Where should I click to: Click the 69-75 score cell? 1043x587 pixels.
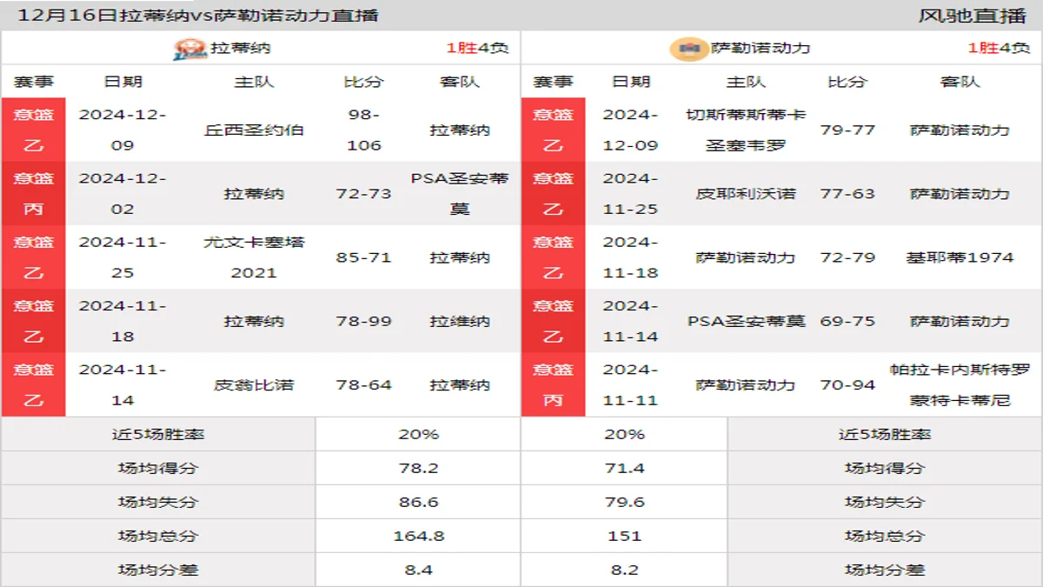point(847,321)
